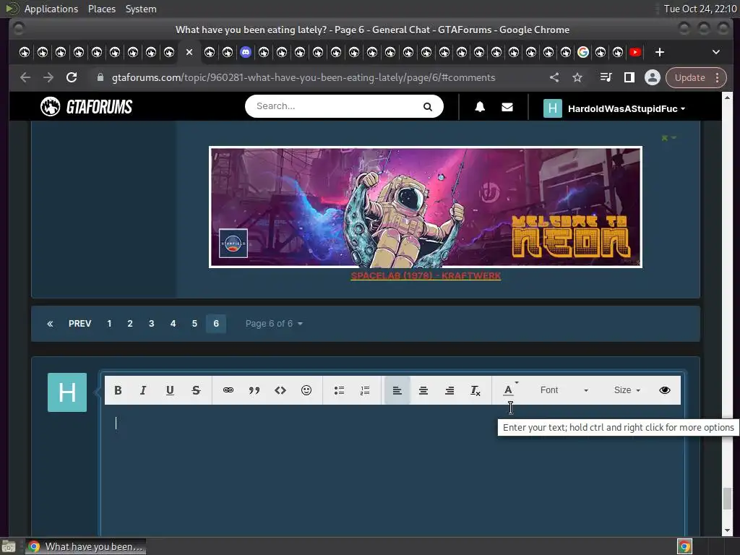
Task: Insert a link with the chain icon
Action: pos(228,390)
